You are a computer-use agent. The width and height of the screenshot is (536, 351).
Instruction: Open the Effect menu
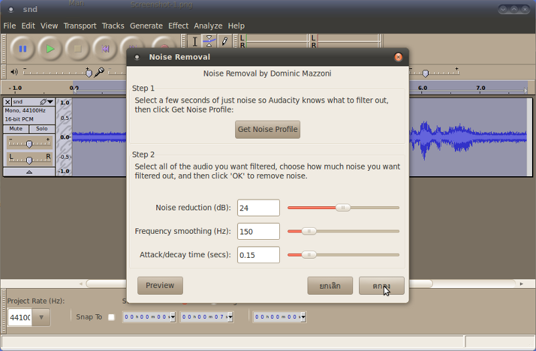tap(178, 26)
